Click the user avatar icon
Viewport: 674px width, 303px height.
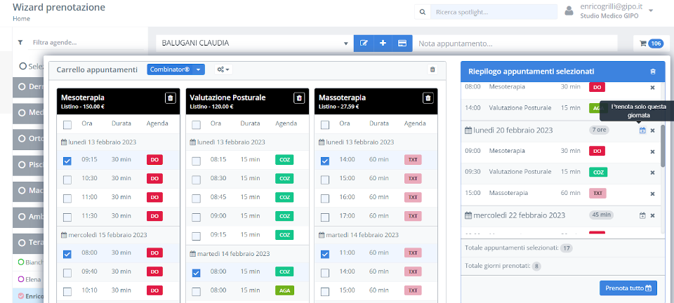pos(569,11)
